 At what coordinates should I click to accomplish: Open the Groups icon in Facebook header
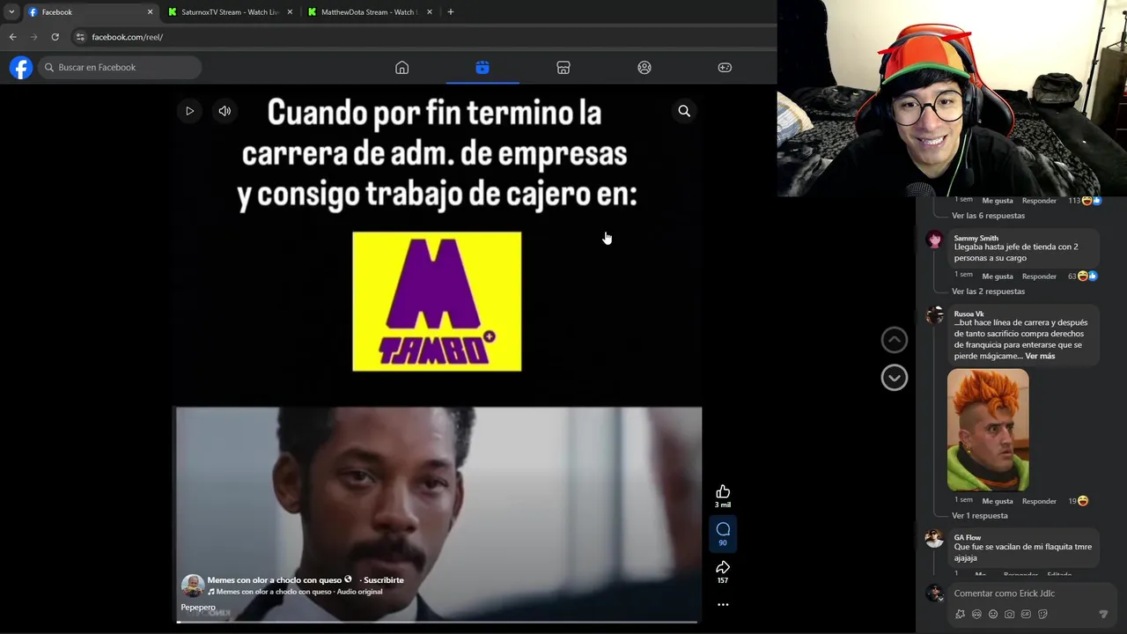pyautogui.click(x=645, y=68)
